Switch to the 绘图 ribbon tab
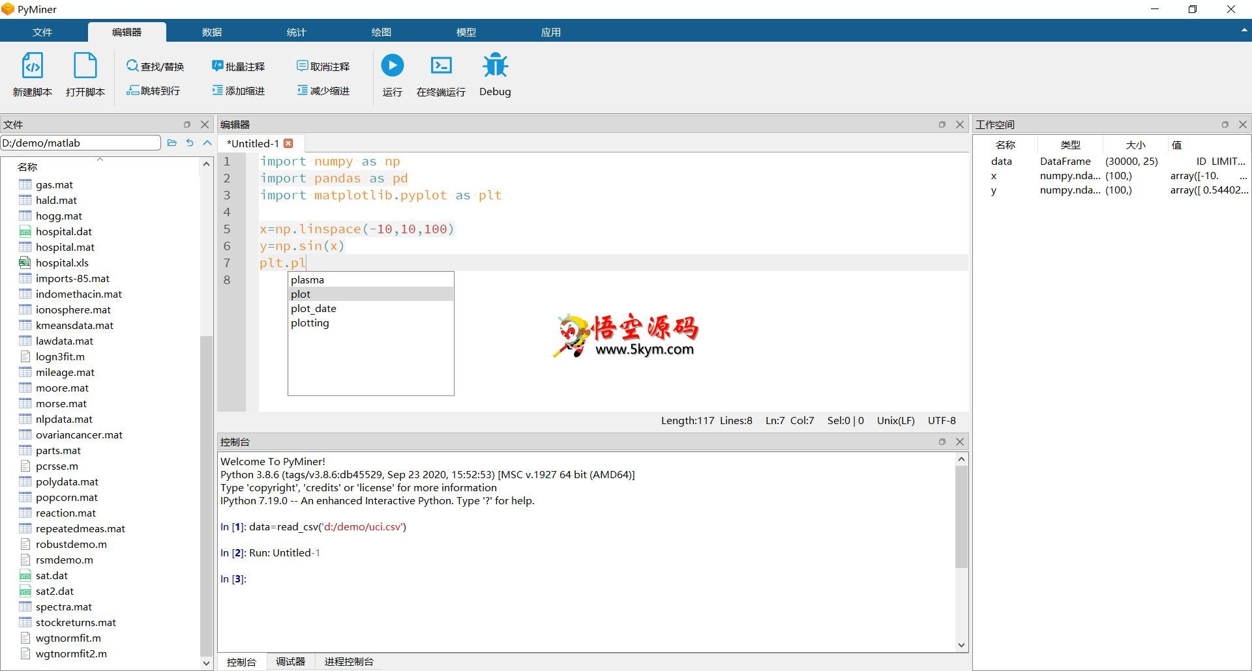 click(x=381, y=32)
